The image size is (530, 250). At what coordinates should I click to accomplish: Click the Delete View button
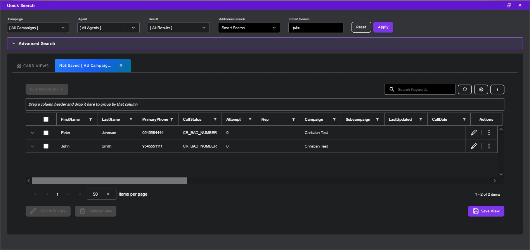coord(95,211)
